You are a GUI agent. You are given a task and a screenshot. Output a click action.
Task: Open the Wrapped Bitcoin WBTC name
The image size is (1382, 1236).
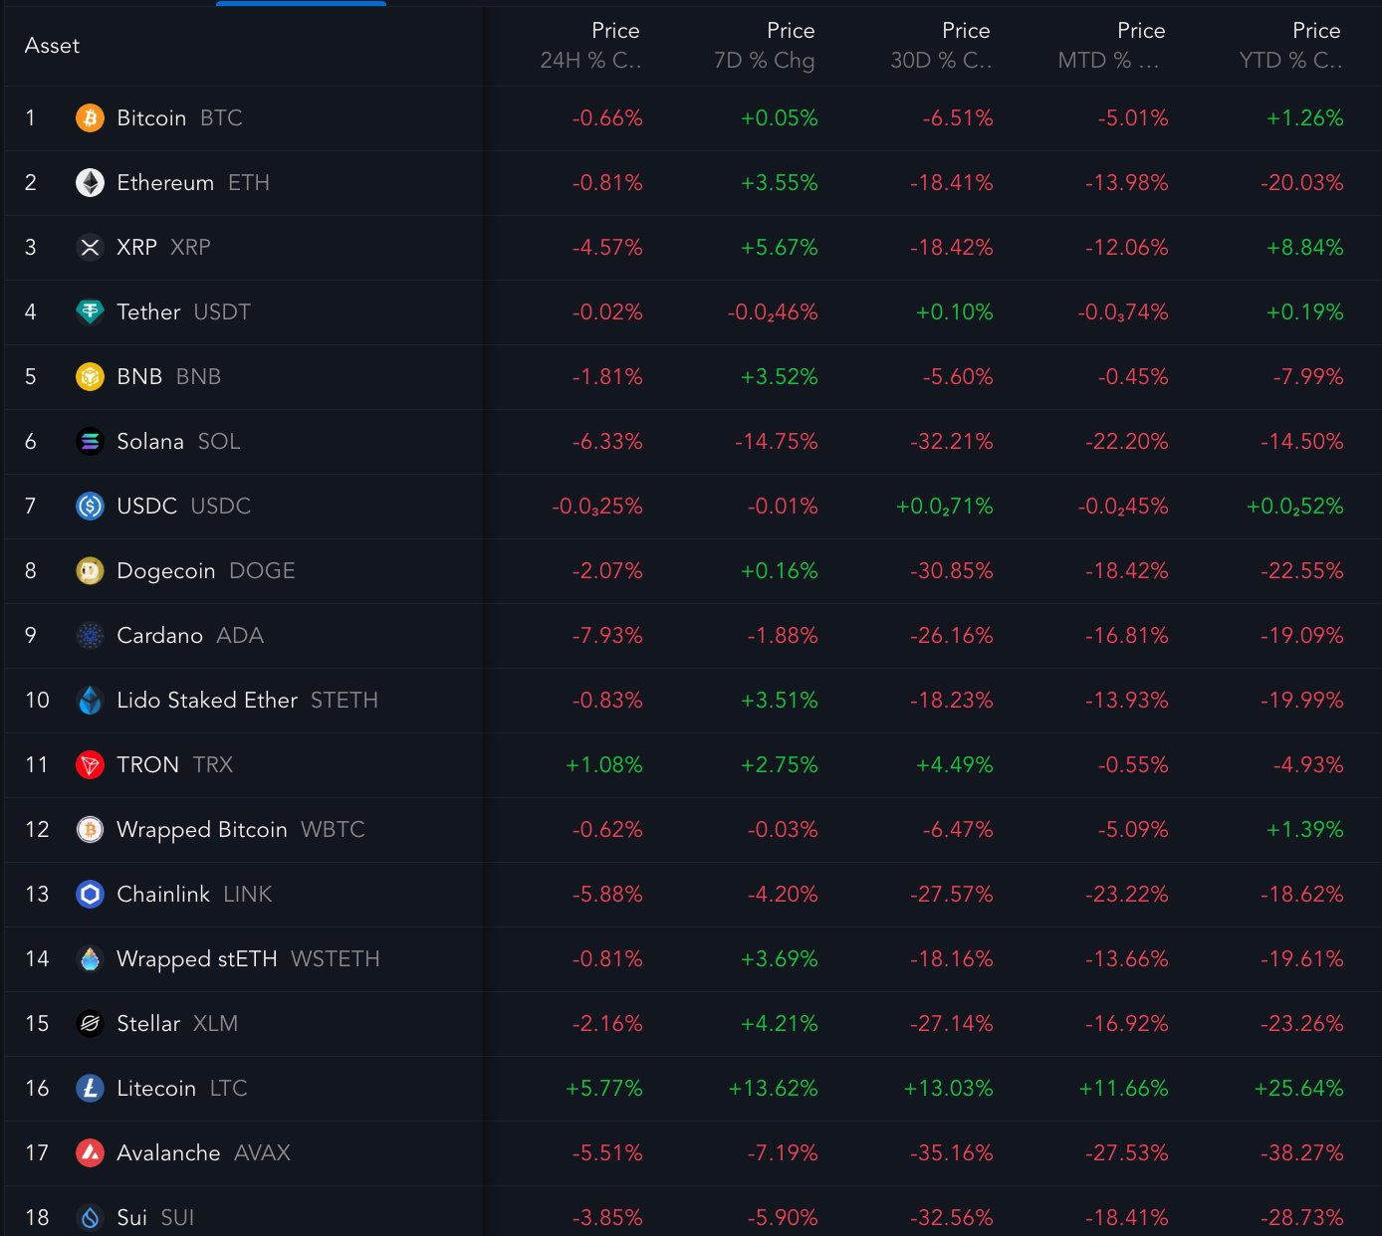241,830
